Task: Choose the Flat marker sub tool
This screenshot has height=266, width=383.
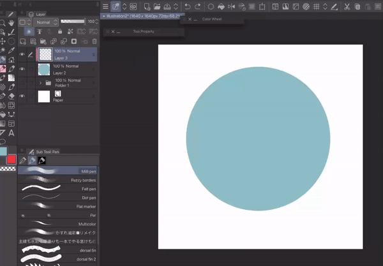Action: [x=57, y=206]
